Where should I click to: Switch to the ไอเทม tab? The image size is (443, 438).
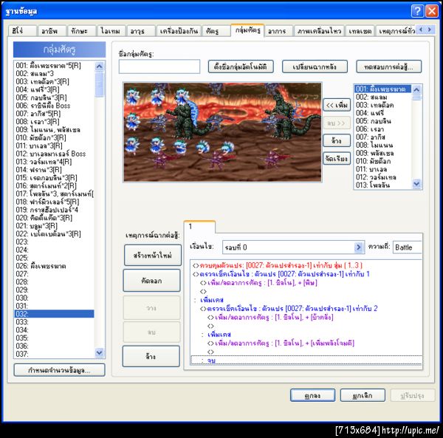(x=111, y=31)
